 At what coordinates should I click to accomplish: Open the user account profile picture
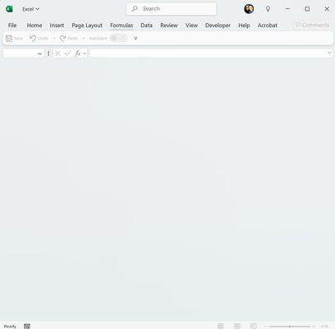coord(249,9)
